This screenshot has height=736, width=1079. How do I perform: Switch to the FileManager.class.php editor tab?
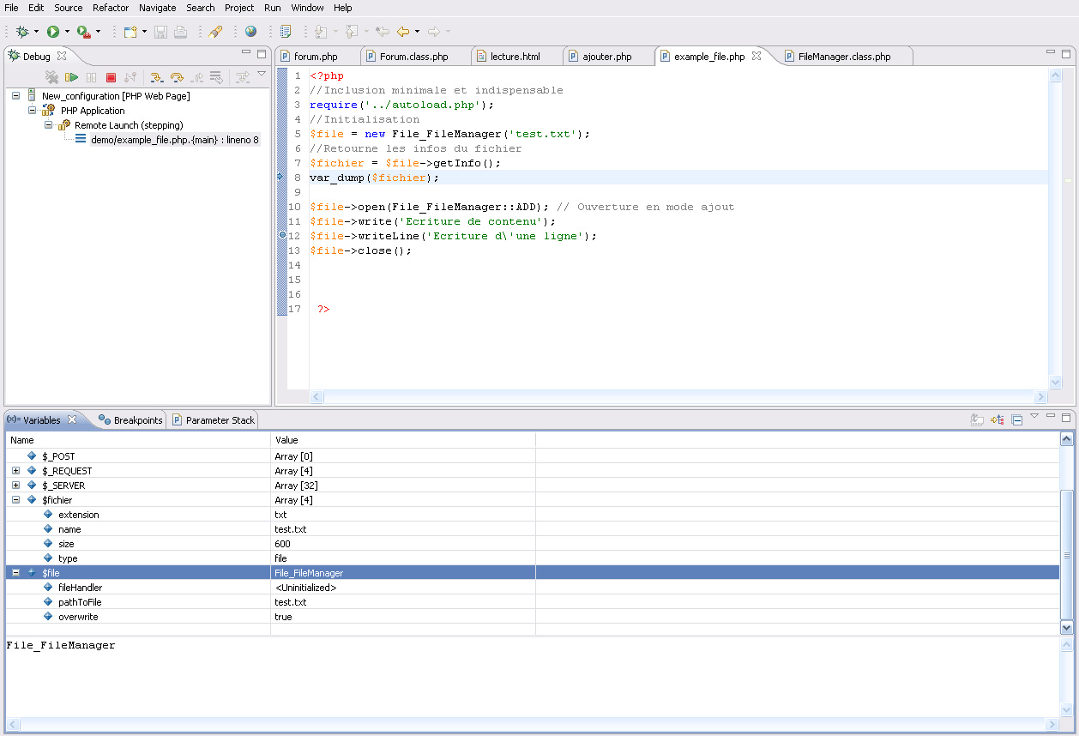[x=843, y=57]
